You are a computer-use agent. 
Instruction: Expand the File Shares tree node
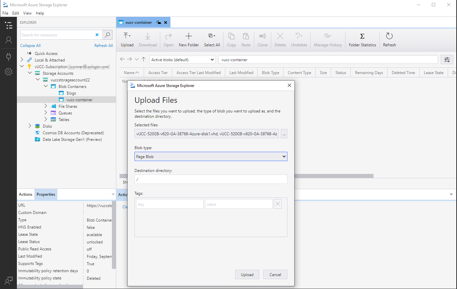point(46,106)
